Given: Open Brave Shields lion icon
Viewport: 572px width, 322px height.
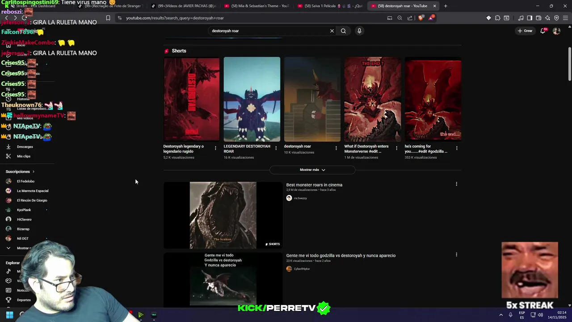Looking at the screenshot, I should [x=421, y=18].
